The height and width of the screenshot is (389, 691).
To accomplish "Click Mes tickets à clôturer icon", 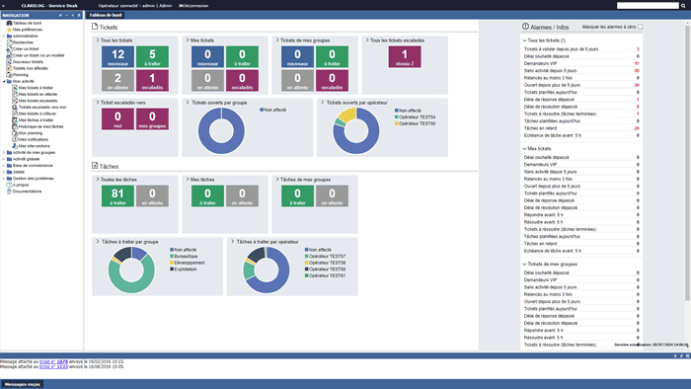I will (x=15, y=114).
